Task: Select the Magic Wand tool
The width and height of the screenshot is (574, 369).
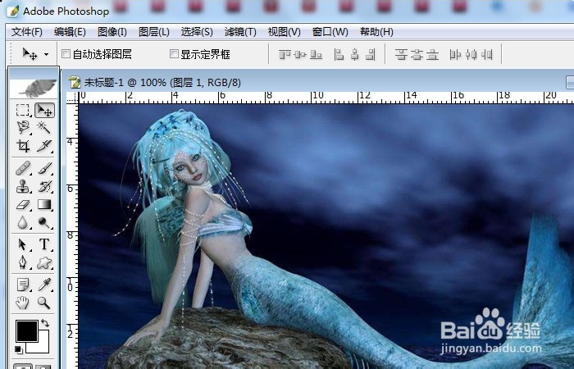Action: click(44, 127)
